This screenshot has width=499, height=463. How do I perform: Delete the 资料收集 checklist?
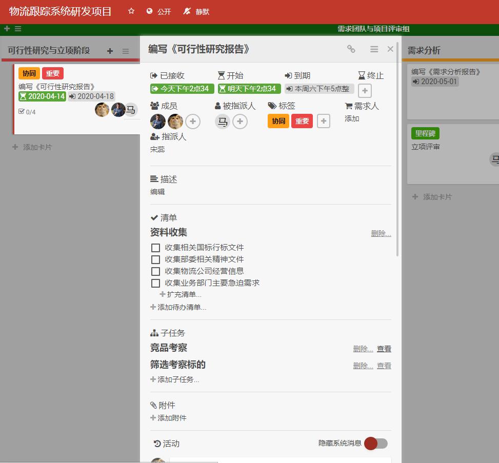coord(381,233)
